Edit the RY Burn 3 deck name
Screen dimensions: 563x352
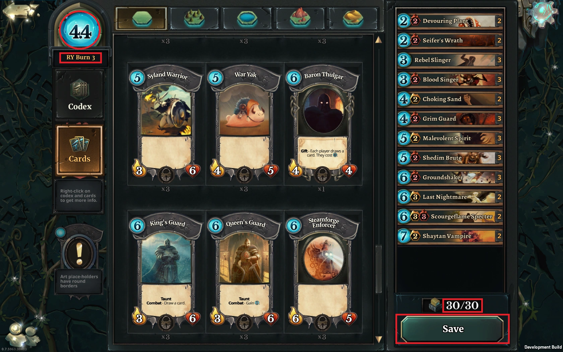(80, 57)
